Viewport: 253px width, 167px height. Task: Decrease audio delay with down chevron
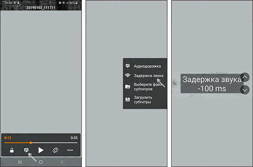(245, 90)
